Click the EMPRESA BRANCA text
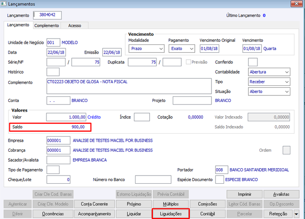Viewport: 305px width, 219px height. click(x=90, y=160)
